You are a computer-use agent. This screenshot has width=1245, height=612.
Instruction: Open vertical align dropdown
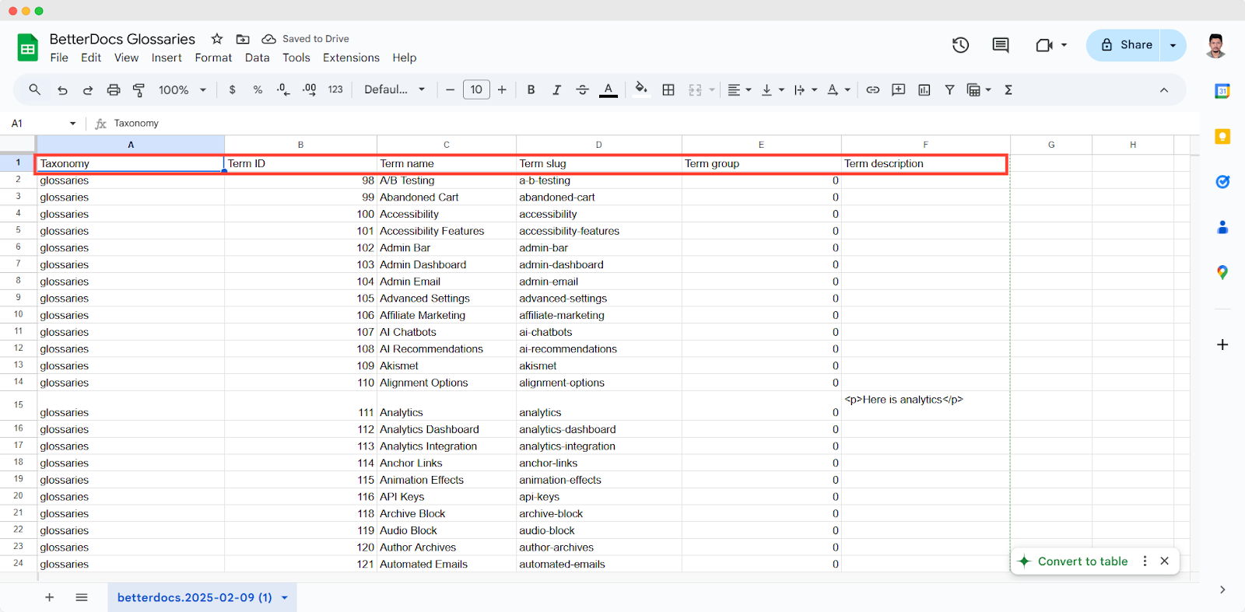(773, 90)
